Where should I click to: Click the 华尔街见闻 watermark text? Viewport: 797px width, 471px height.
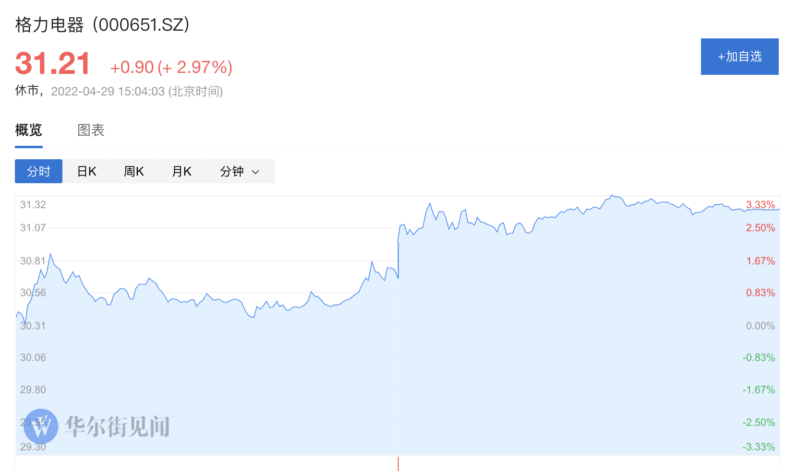click(x=118, y=426)
